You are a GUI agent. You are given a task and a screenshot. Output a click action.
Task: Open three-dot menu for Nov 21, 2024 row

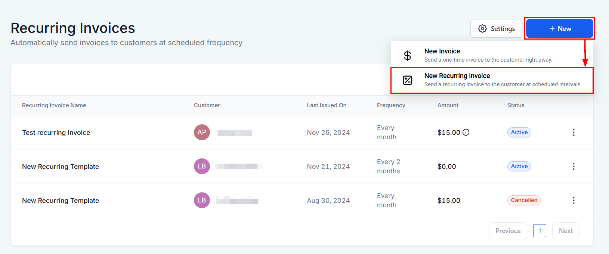574,166
